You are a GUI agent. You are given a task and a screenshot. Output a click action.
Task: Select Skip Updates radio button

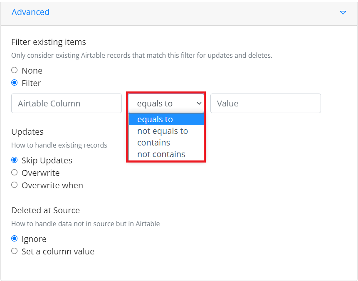(x=15, y=160)
